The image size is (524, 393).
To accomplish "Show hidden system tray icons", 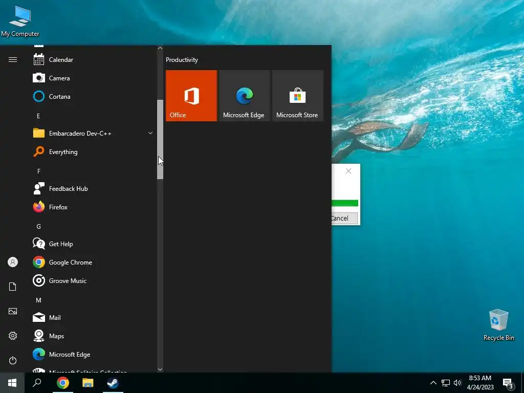I will [433, 383].
